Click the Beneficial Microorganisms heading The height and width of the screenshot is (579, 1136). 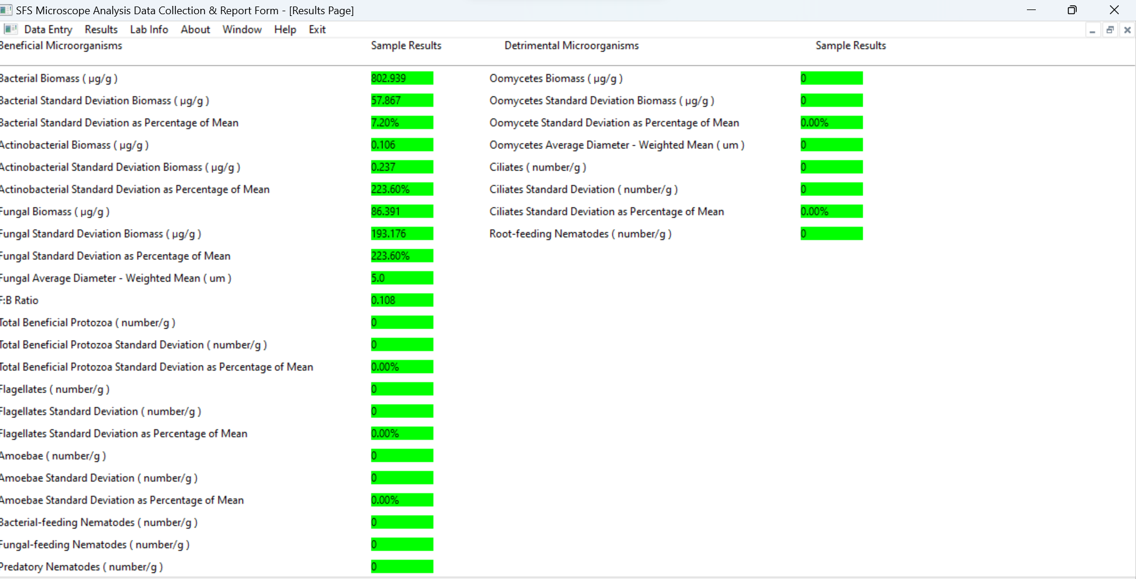pos(61,46)
